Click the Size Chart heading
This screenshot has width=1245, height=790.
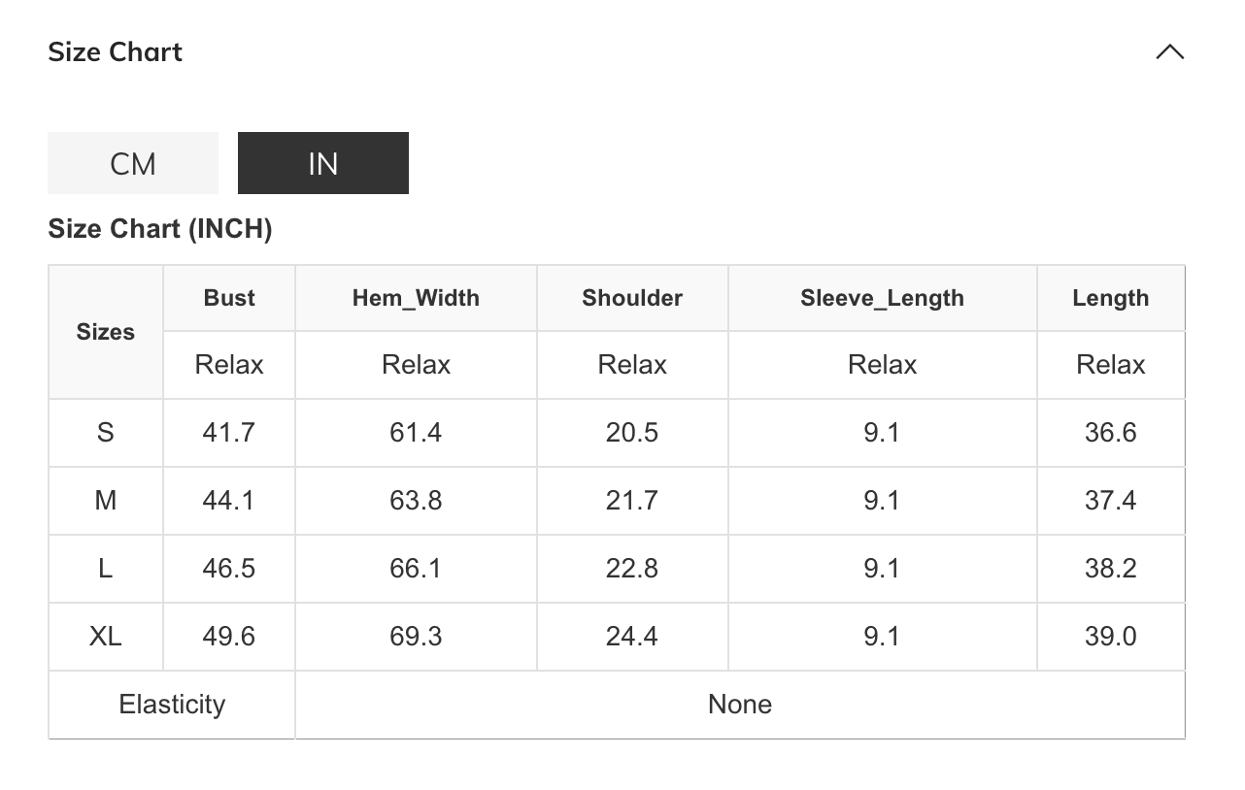[116, 51]
